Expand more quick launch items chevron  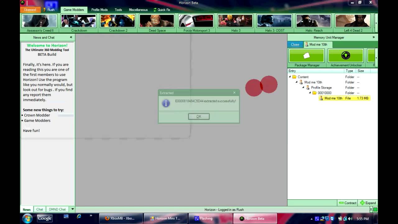(x=91, y=215)
